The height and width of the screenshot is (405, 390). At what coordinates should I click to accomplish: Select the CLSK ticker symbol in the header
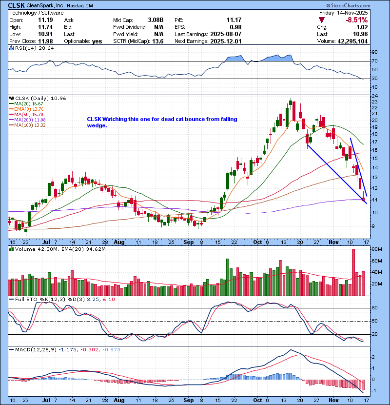pyautogui.click(x=17, y=5)
